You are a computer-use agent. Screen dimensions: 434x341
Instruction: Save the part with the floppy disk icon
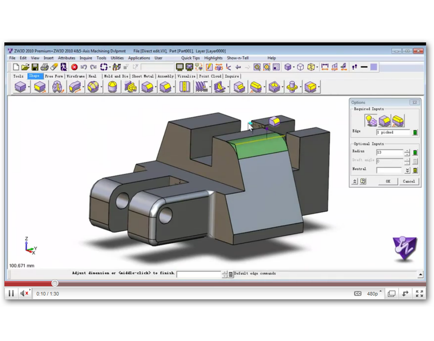[35, 67]
